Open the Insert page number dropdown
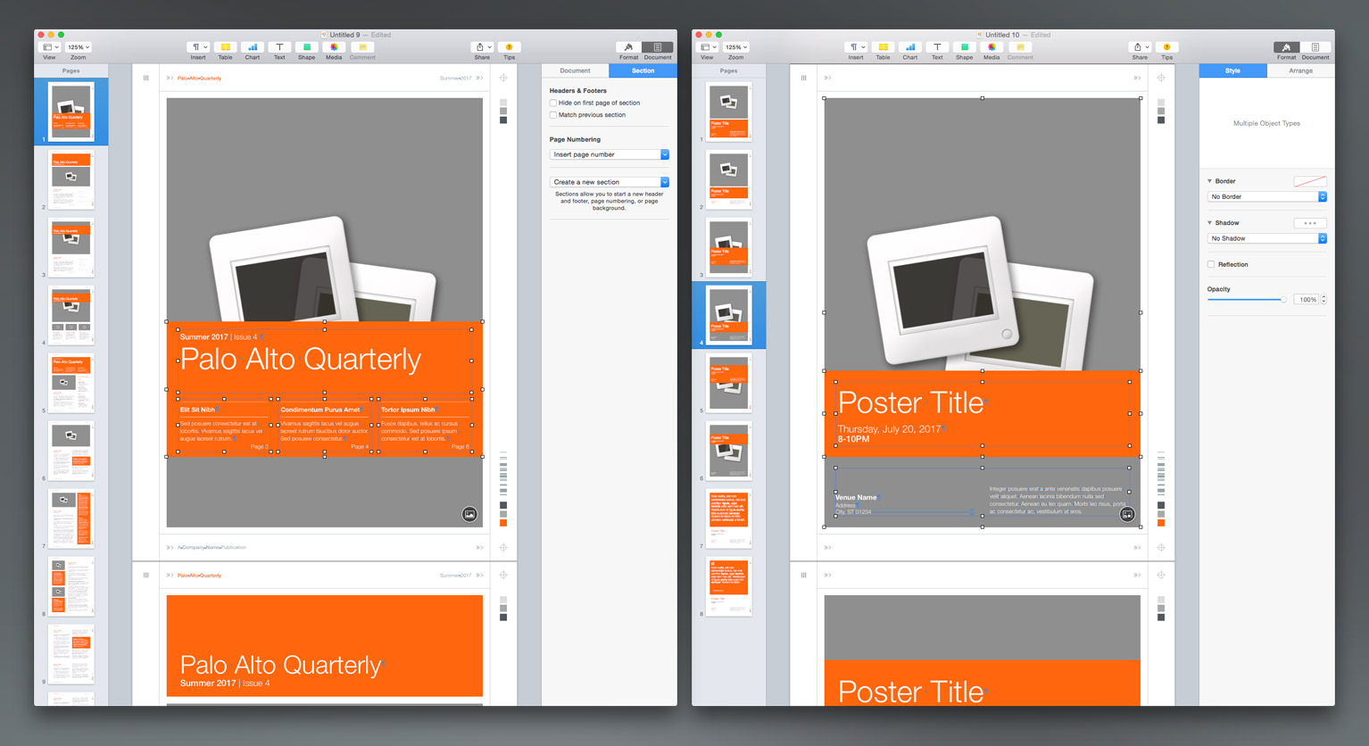The image size is (1369, 746). tap(609, 154)
